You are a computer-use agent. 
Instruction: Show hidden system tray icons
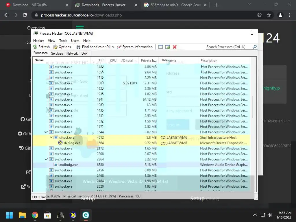click(x=255, y=215)
